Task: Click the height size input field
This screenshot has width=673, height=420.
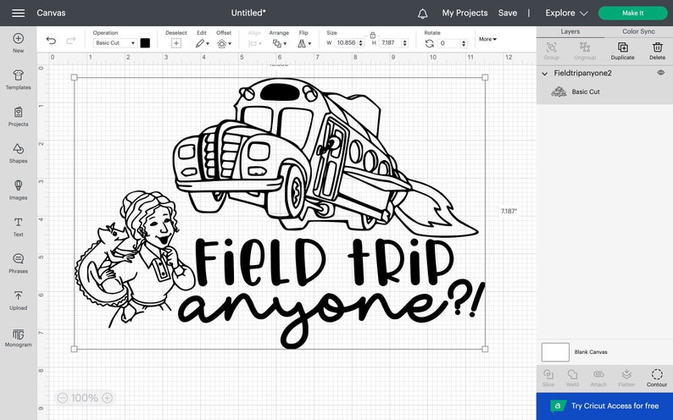Action: (x=391, y=43)
